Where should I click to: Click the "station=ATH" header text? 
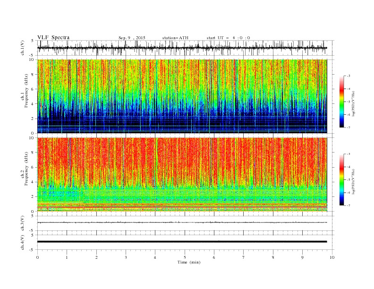coord(175,38)
